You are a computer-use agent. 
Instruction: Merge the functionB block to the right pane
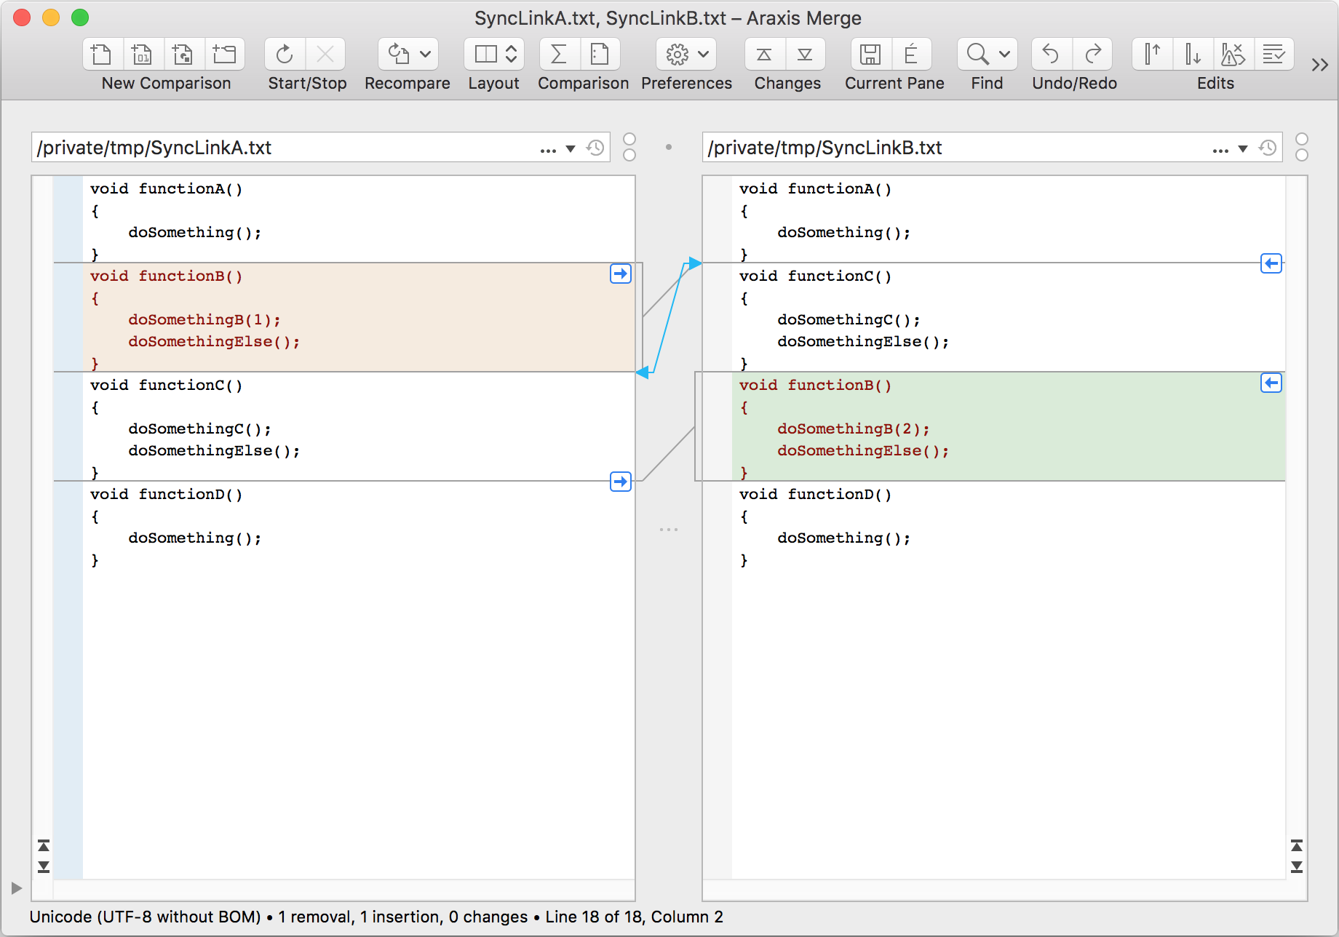click(620, 274)
